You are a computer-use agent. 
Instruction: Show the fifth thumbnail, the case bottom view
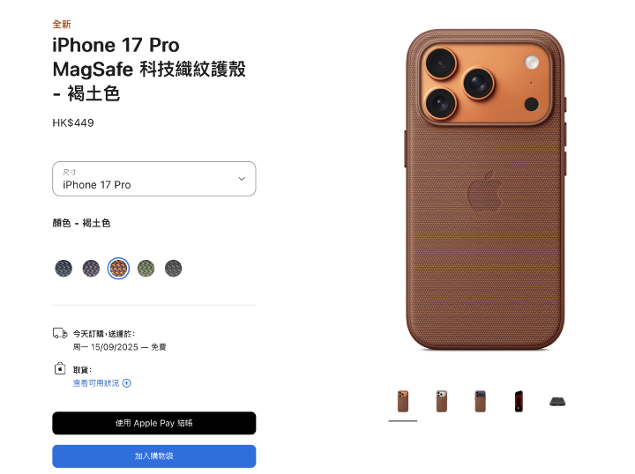pos(557,402)
